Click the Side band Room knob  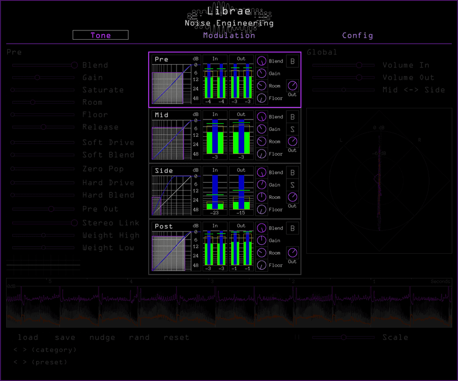262,197
